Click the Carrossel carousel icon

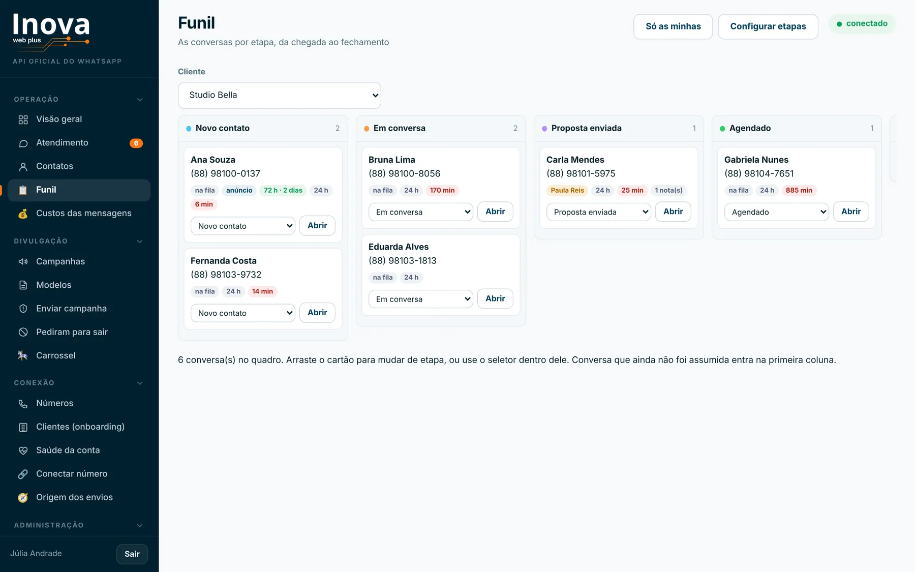point(23,356)
